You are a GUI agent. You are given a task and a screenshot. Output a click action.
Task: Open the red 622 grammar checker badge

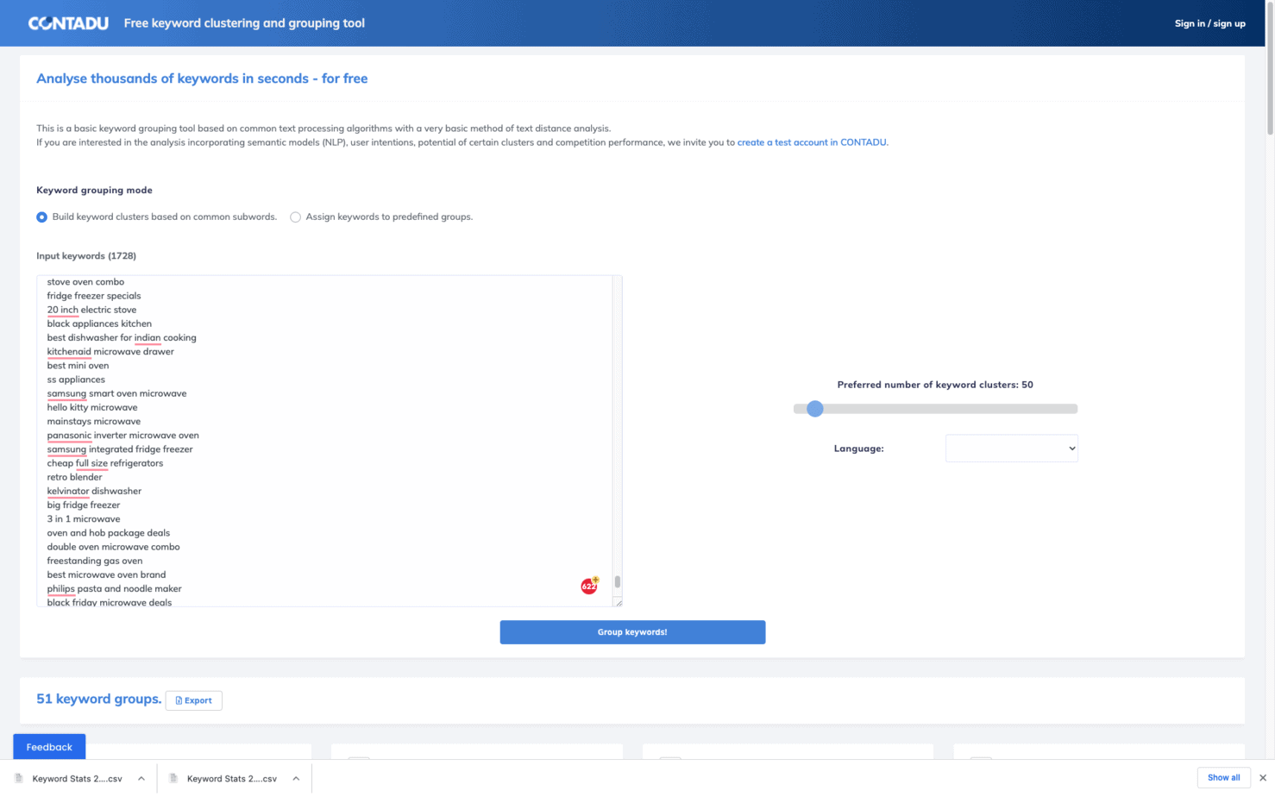[x=588, y=586]
